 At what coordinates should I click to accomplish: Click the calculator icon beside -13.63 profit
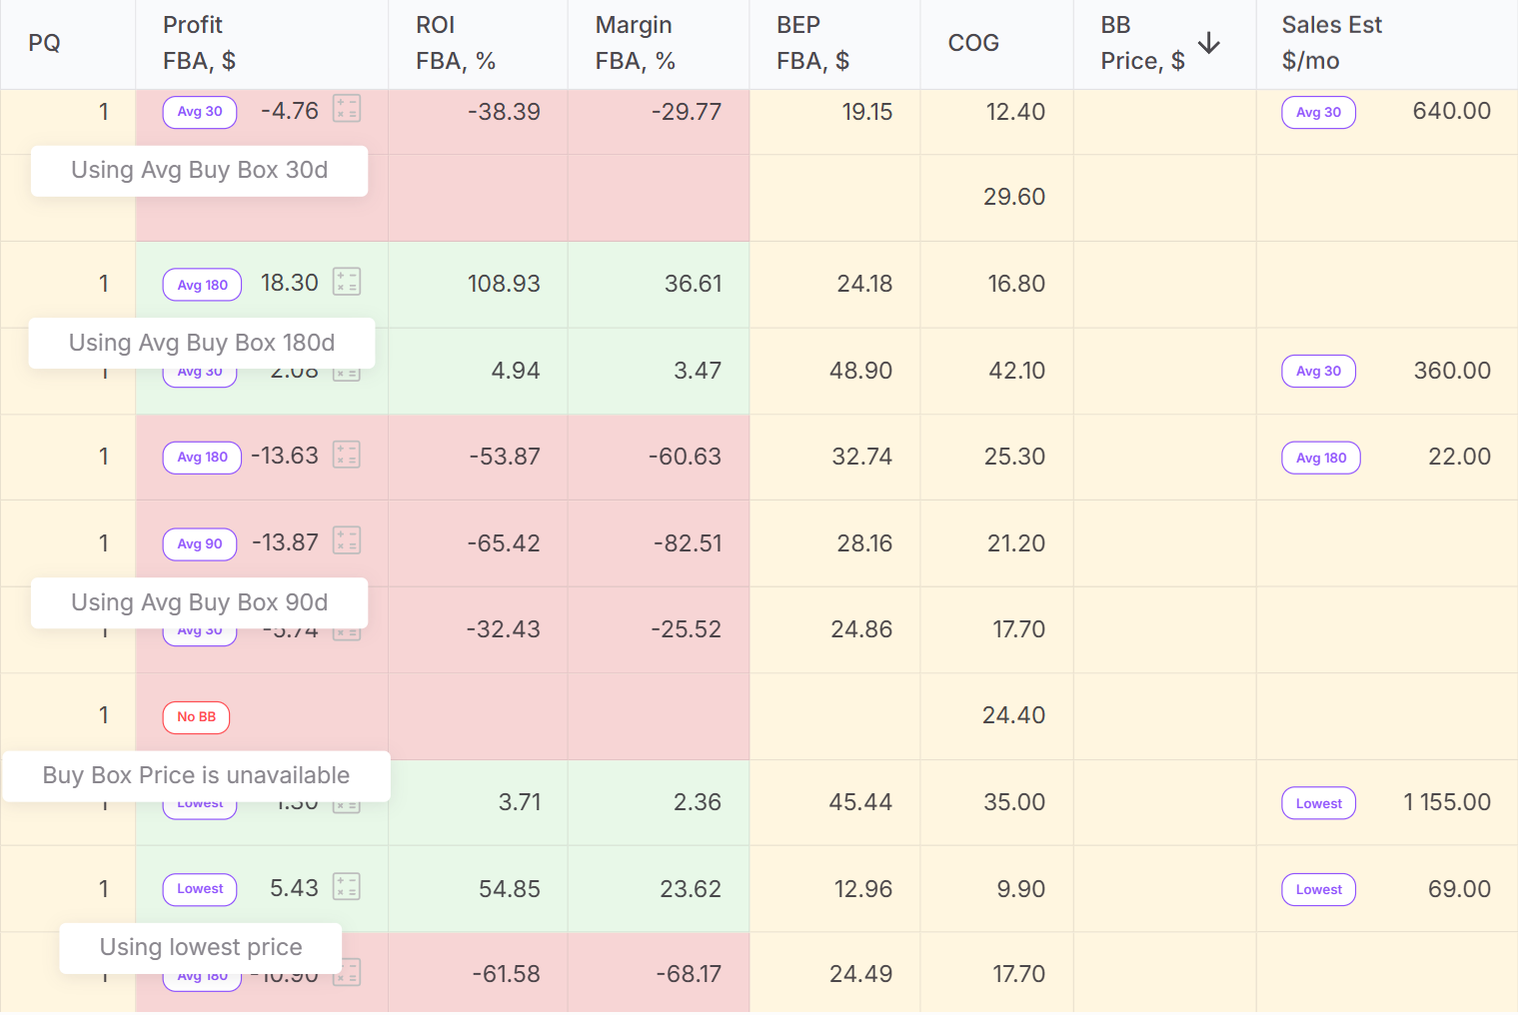pyautogui.click(x=347, y=455)
